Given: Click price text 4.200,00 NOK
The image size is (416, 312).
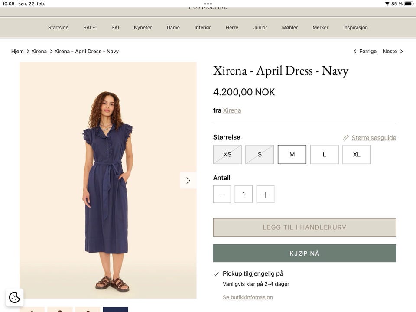Looking at the screenshot, I should point(244,92).
